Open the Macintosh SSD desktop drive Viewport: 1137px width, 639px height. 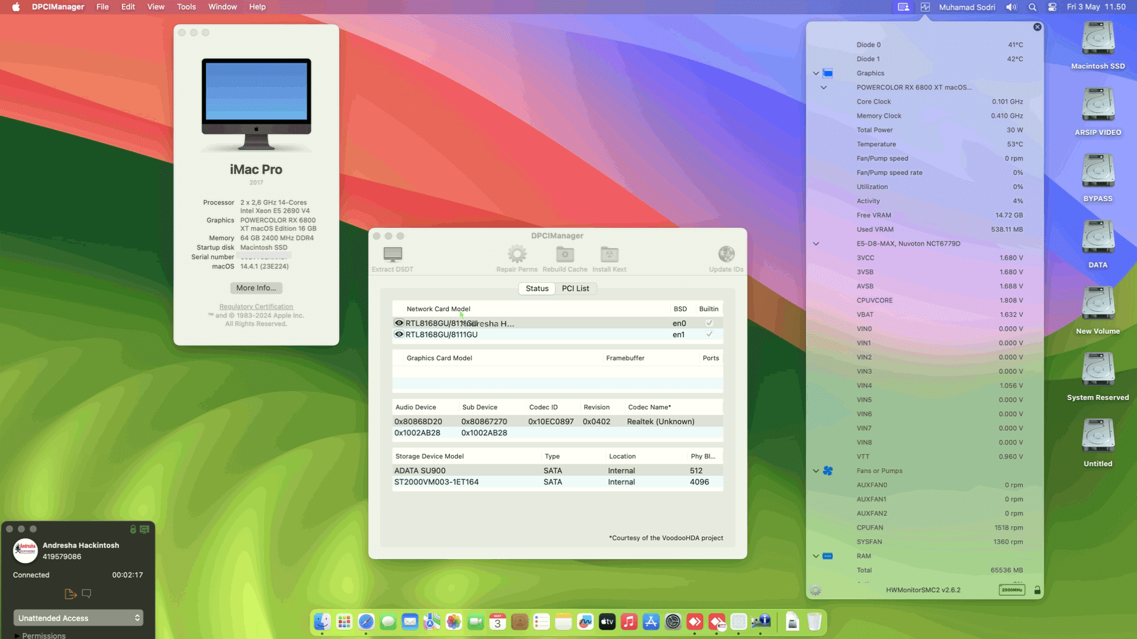click(1098, 46)
